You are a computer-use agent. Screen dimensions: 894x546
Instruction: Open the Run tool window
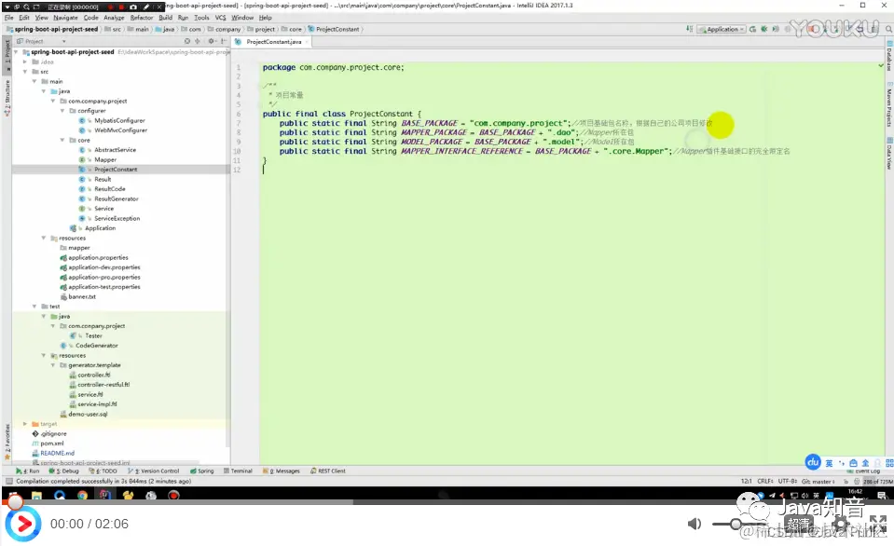click(28, 471)
